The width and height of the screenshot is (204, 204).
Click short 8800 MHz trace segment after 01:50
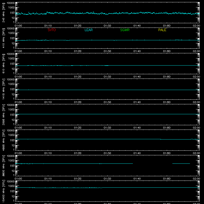[181, 163]
